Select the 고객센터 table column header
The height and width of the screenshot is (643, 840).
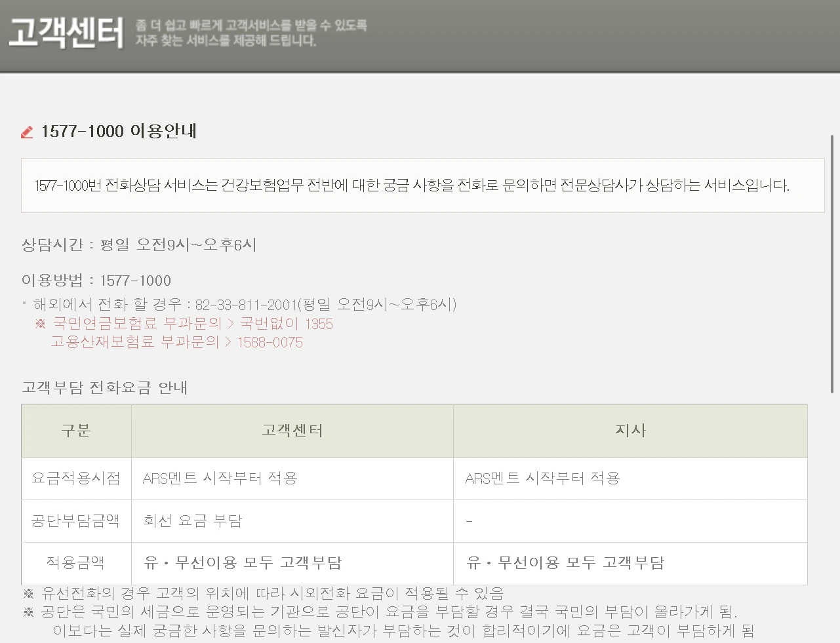pyautogui.click(x=292, y=431)
